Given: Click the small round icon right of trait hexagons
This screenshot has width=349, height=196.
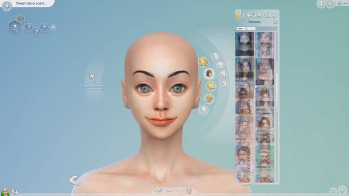Looking at the screenshot, I should (53, 28).
